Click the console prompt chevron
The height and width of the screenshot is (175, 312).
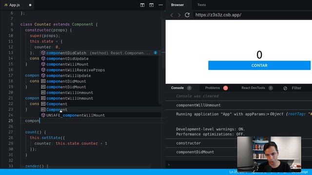tap(169, 164)
